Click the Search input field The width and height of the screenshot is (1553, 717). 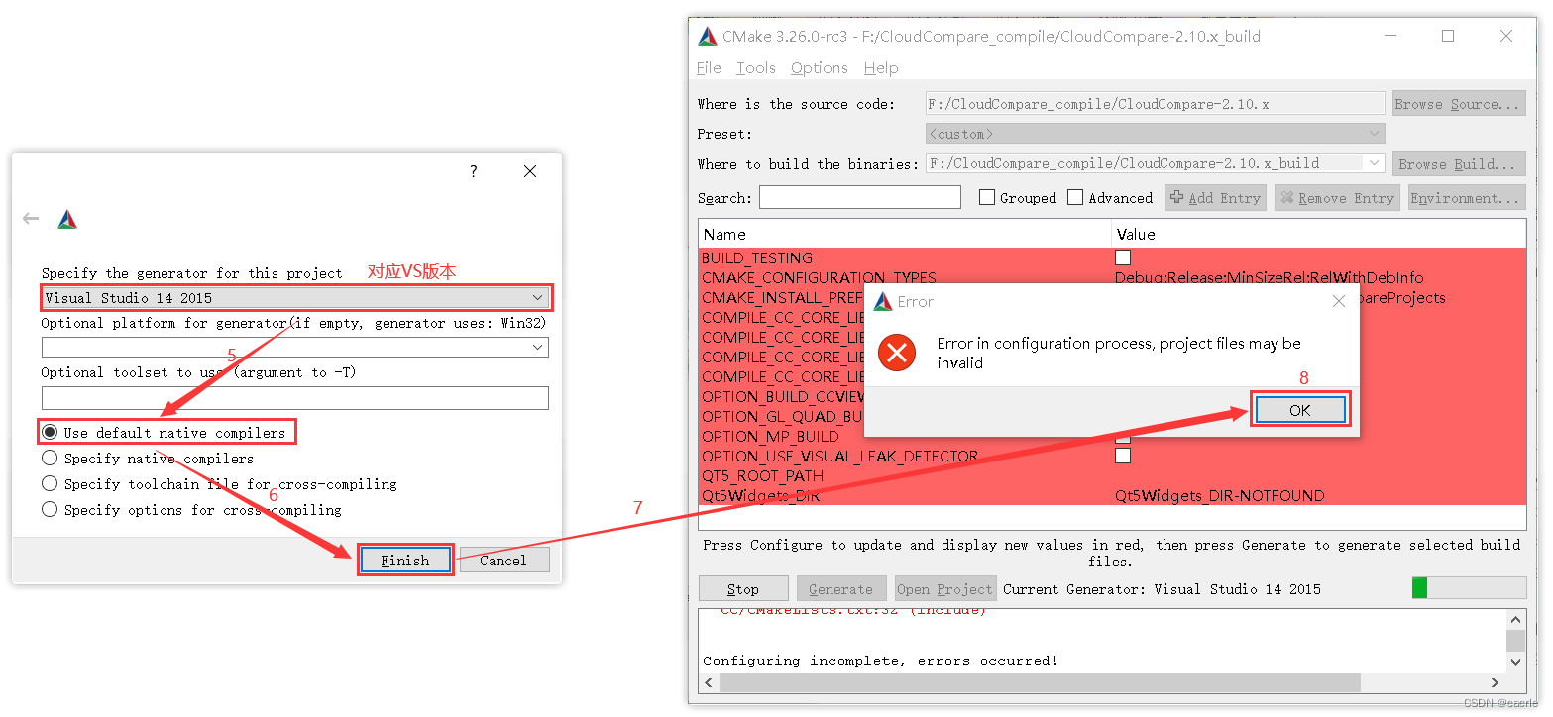859,197
